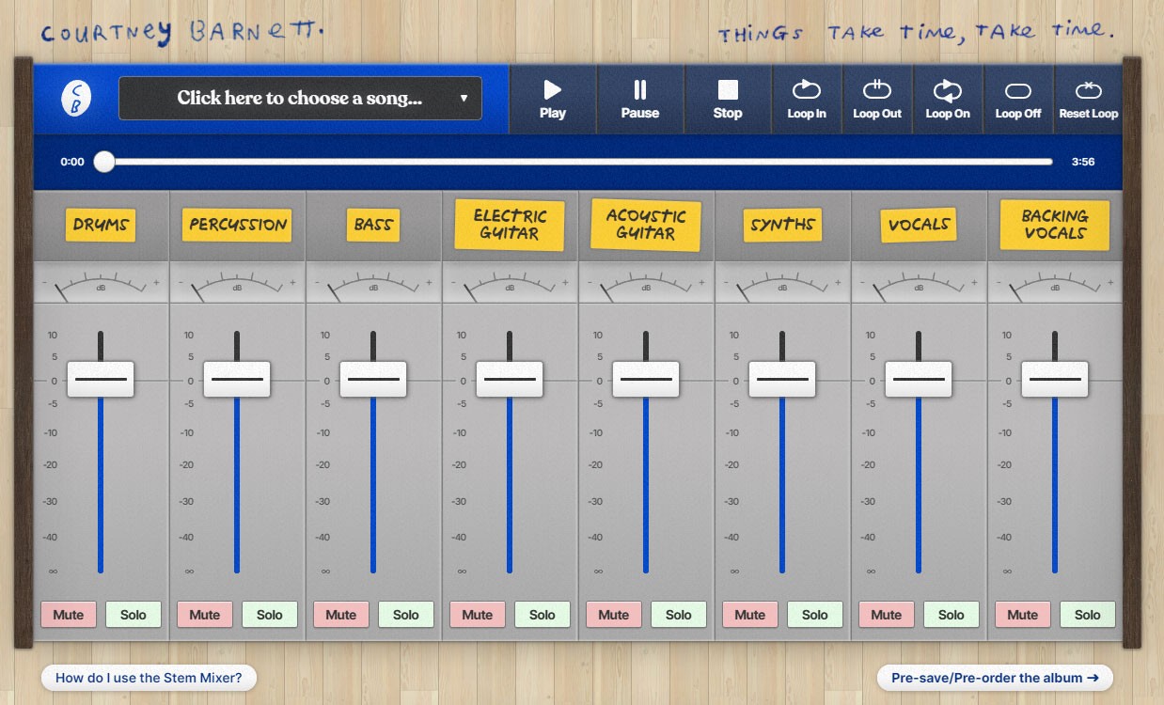Turn Loop On
The height and width of the screenshot is (705, 1164).
pyautogui.click(x=948, y=99)
